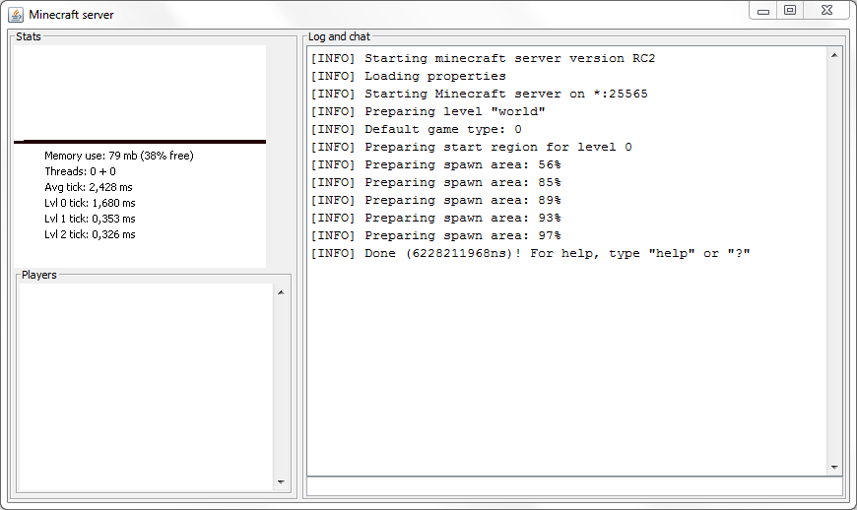Click the command input field below the log
The image size is (857, 510).
(574, 486)
